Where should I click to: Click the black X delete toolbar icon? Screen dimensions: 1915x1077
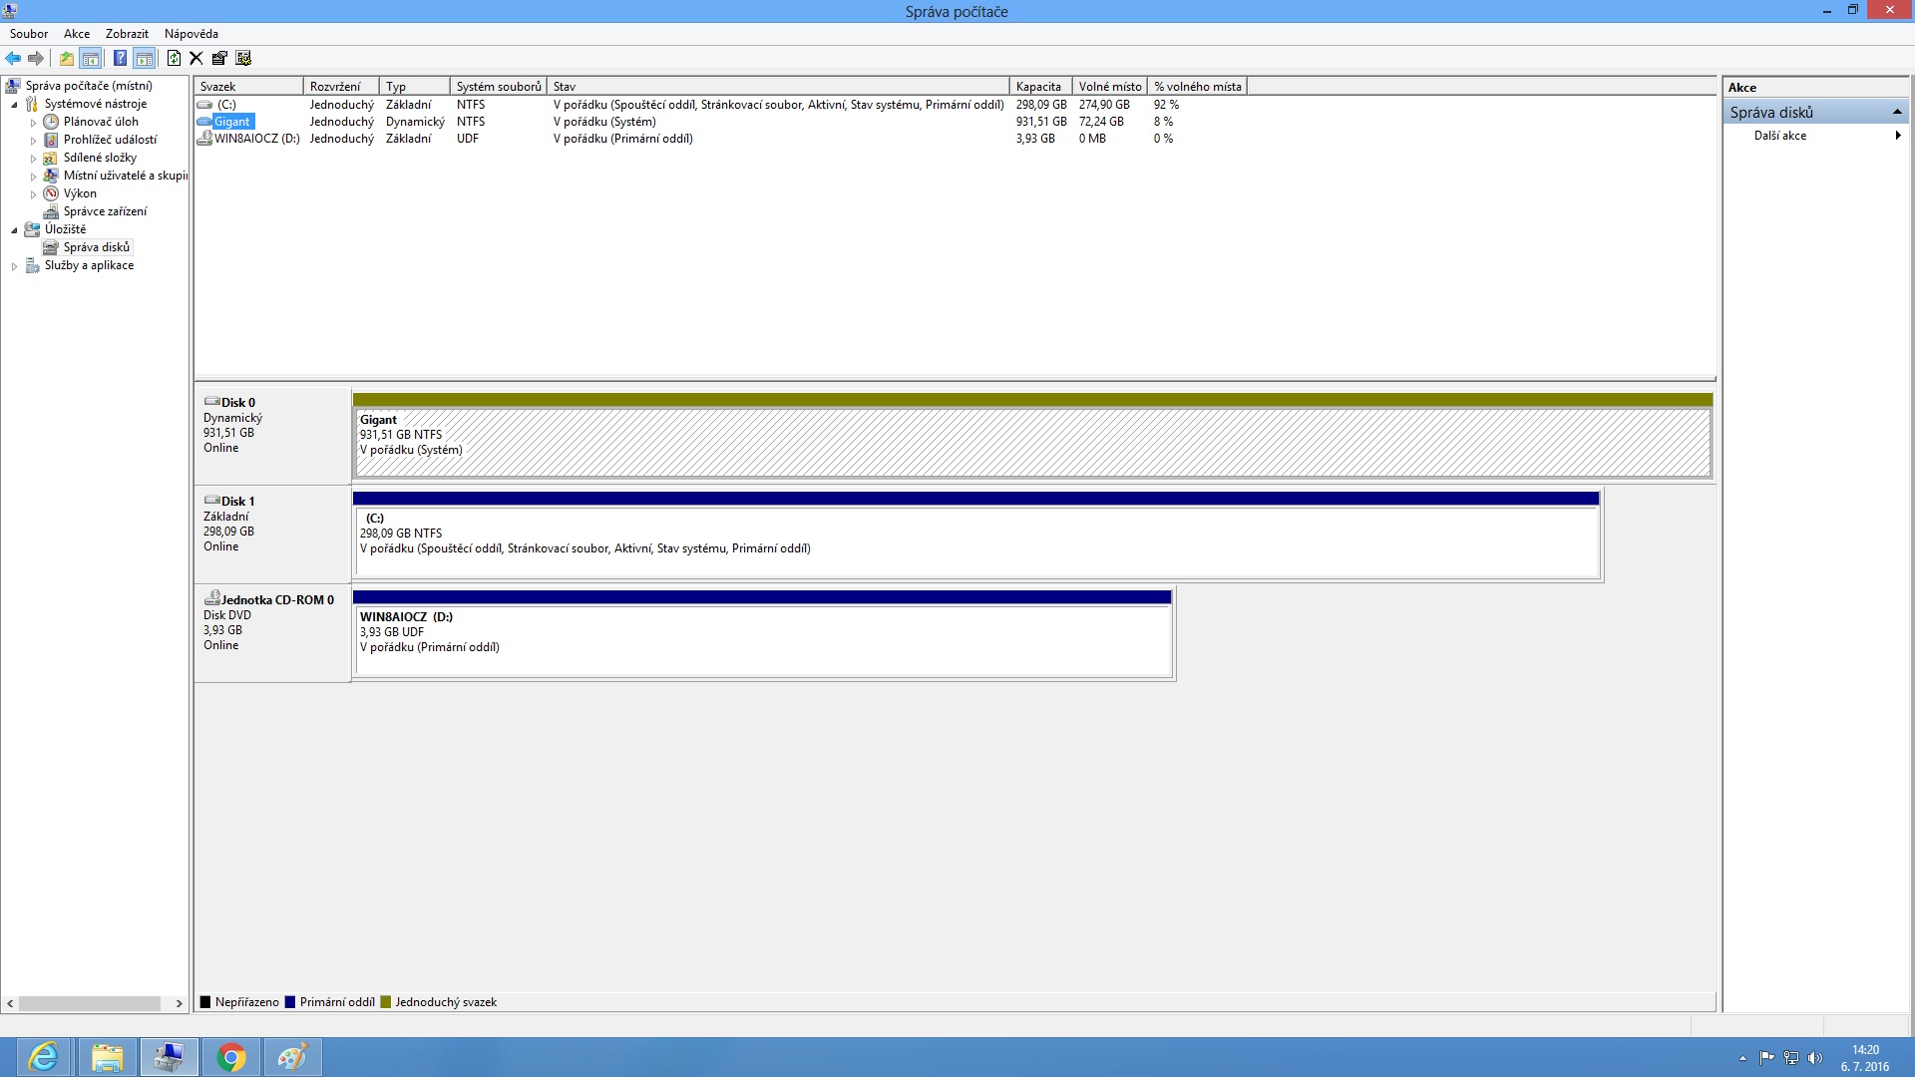coord(196,58)
